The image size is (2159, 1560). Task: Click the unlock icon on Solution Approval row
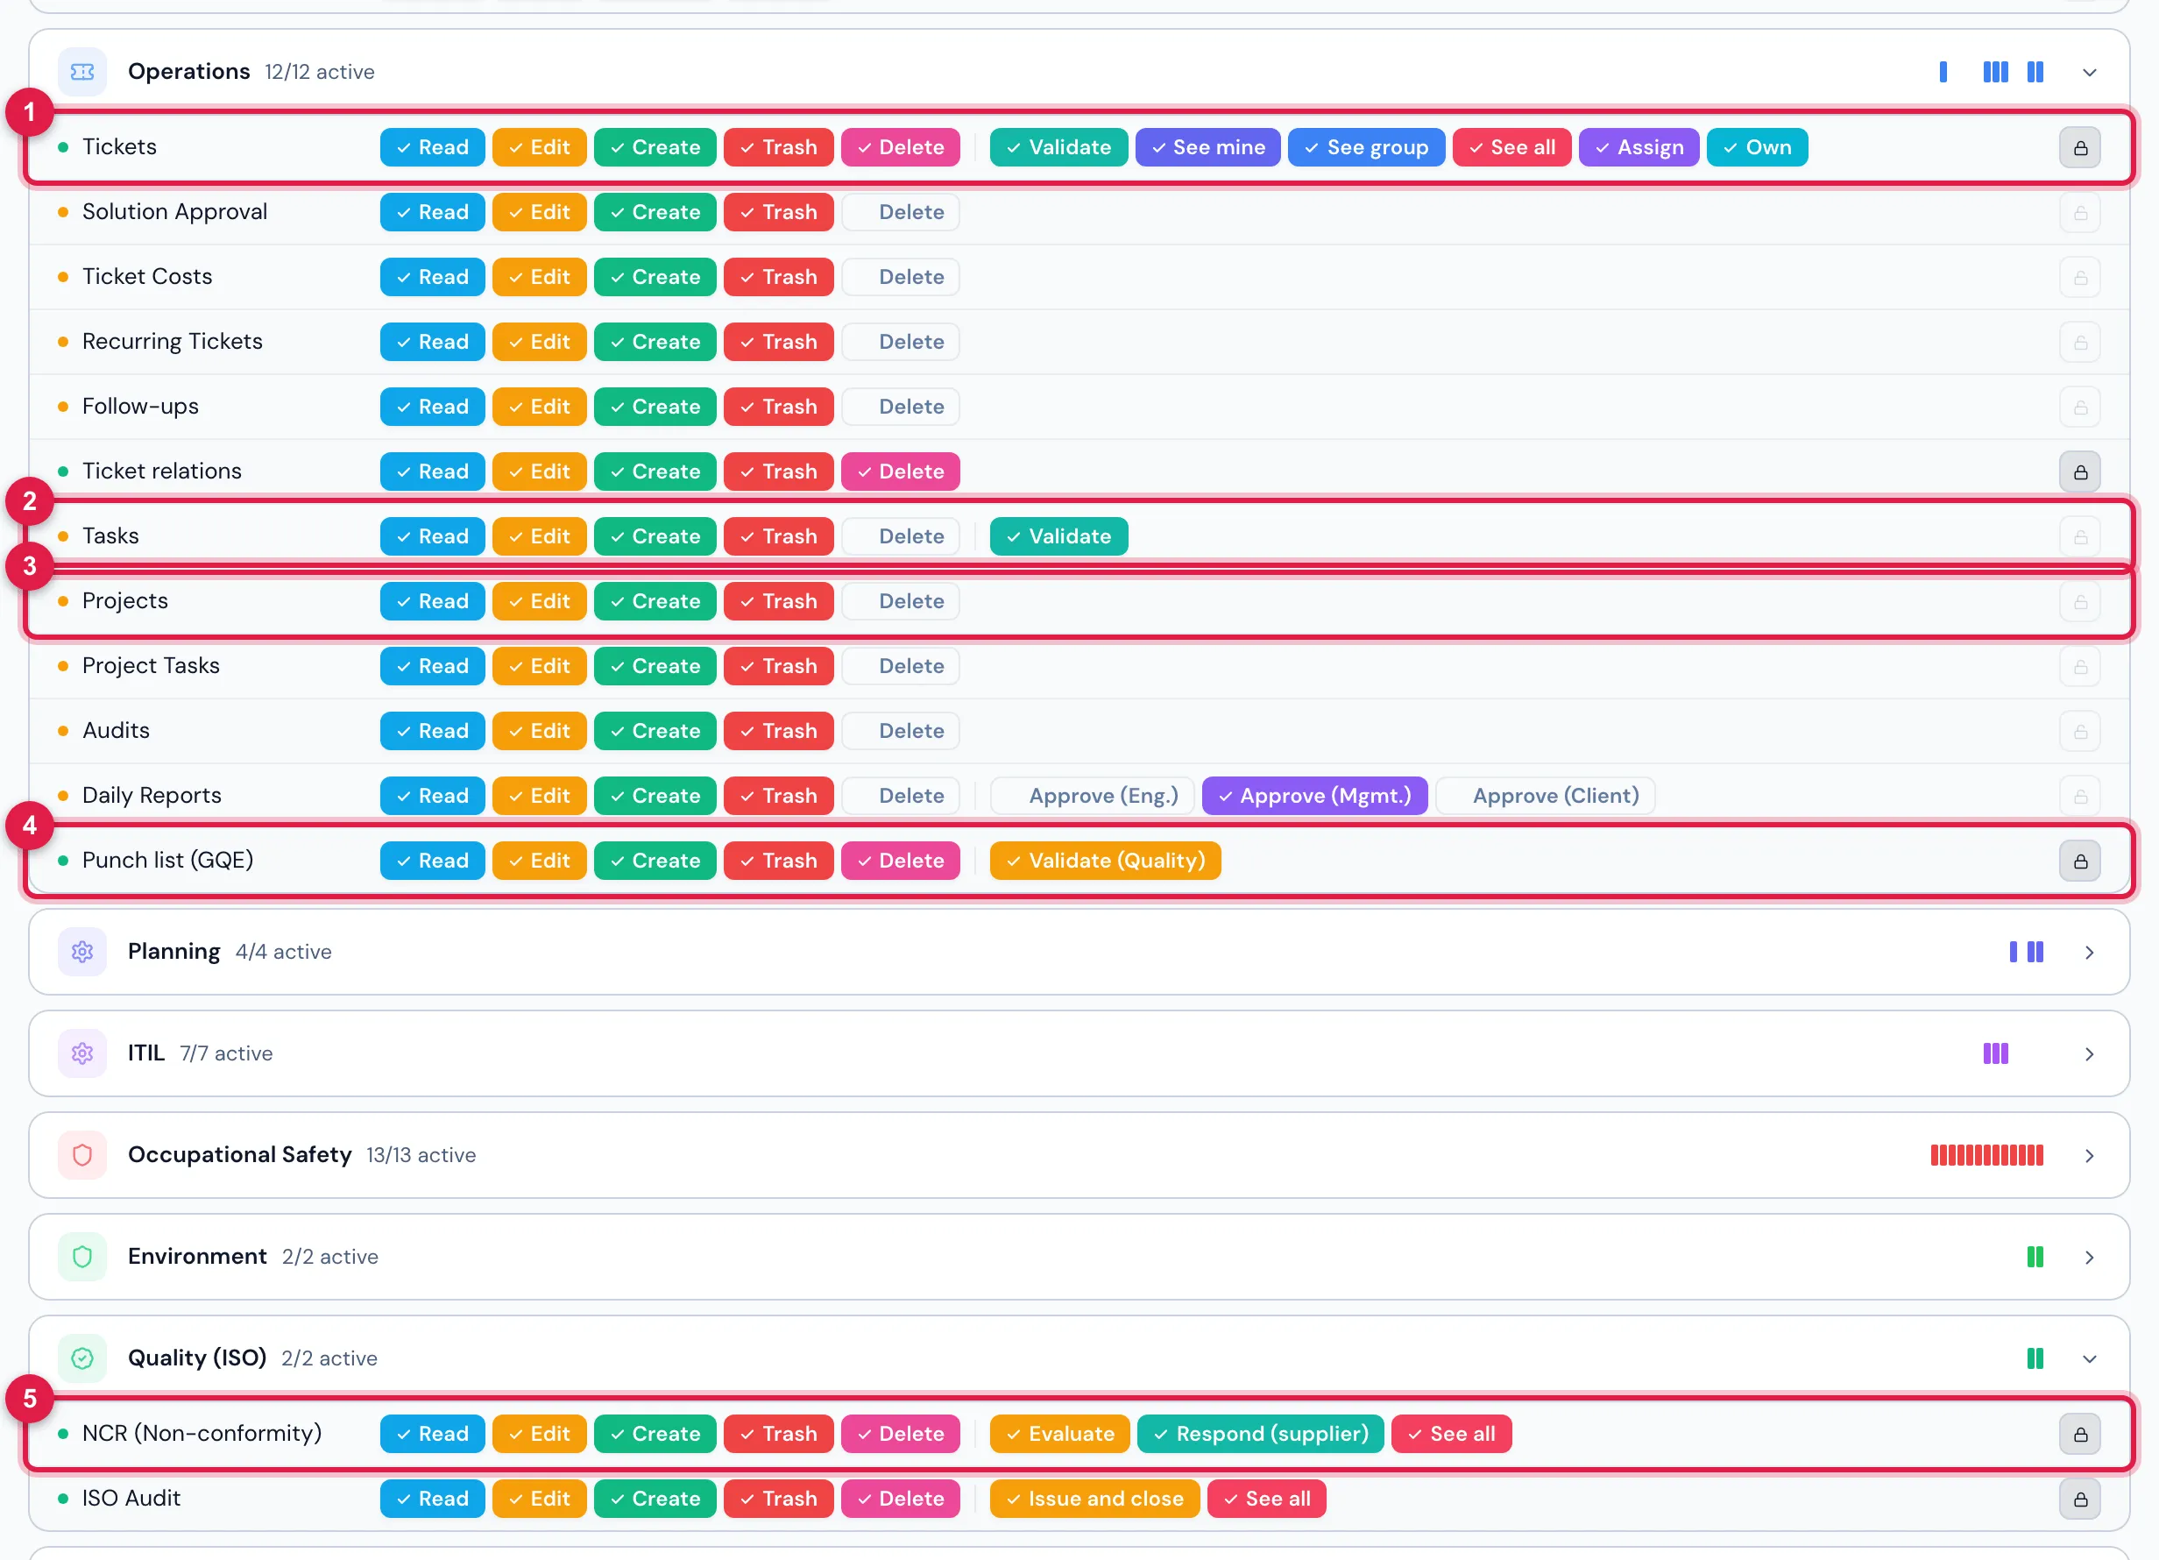(2080, 212)
